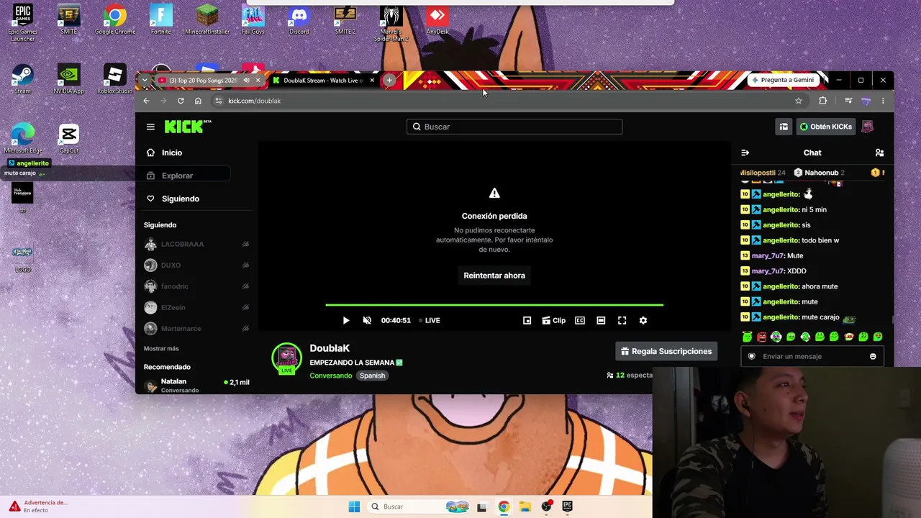Play the stream with the play button
921x518 pixels.
(x=345, y=320)
